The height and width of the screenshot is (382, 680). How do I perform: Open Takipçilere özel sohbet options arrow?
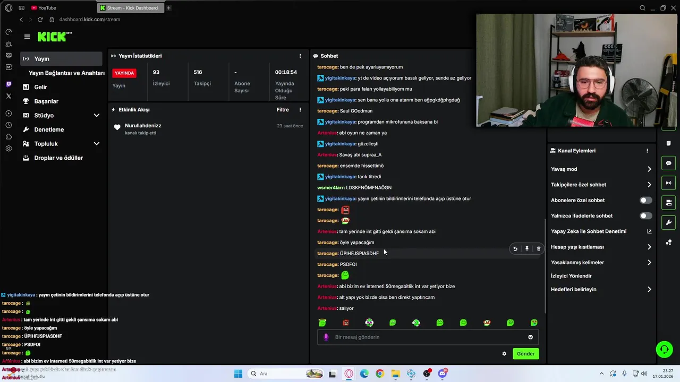click(x=649, y=185)
